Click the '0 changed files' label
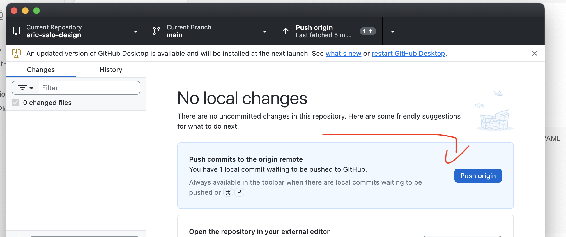566x237 pixels. tap(47, 103)
